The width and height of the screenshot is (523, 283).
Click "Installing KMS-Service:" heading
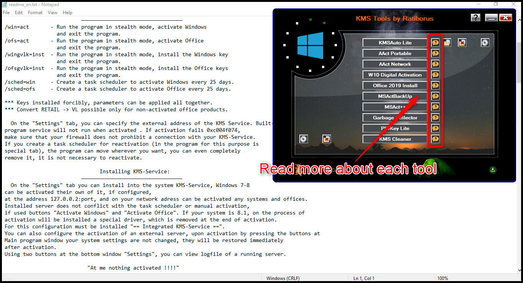pyautogui.click(x=135, y=172)
